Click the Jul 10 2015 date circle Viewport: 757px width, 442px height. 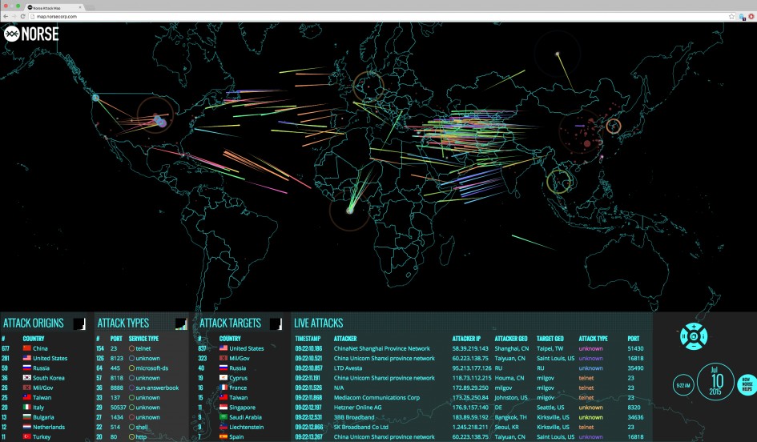click(x=715, y=382)
